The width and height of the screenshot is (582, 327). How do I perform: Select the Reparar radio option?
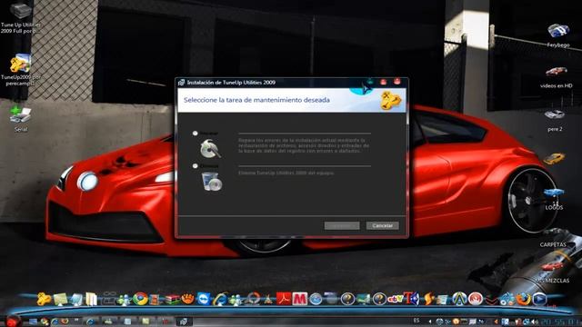point(195,134)
